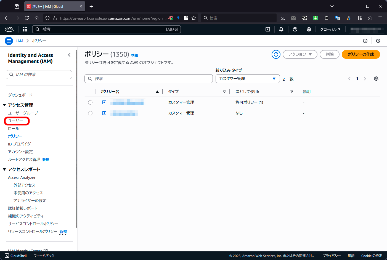387x260 pixels.
Task: Refresh the policy list
Action: 276,54
